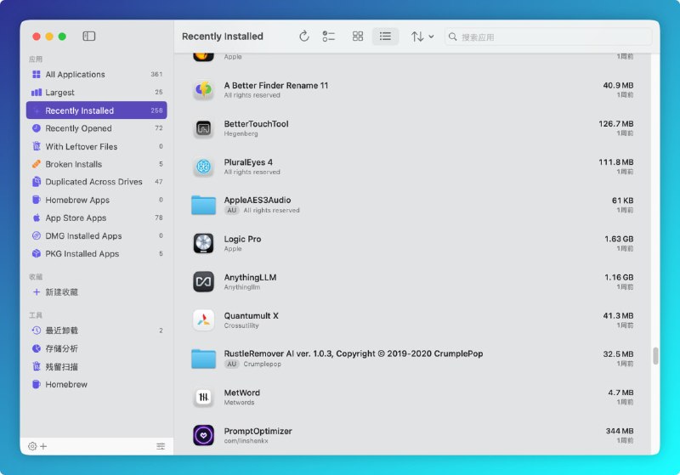Click PromptOptimizer app icon
The height and width of the screenshot is (475, 680).
(203, 435)
